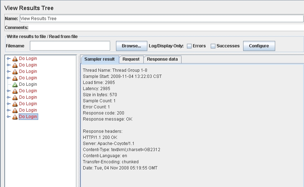The height and width of the screenshot is (187, 304).
Task: Click into the Comments field
Action: [x=166, y=28]
